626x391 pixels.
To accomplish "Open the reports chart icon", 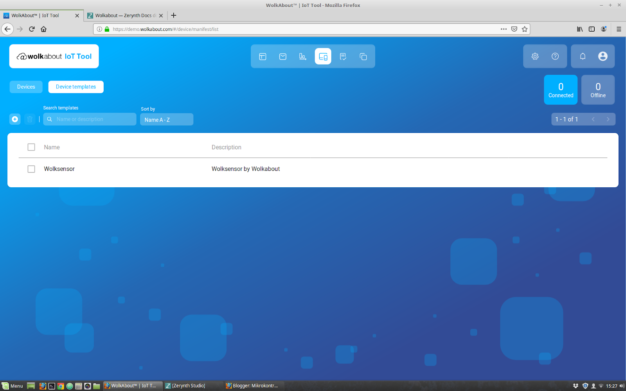I will coord(303,56).
